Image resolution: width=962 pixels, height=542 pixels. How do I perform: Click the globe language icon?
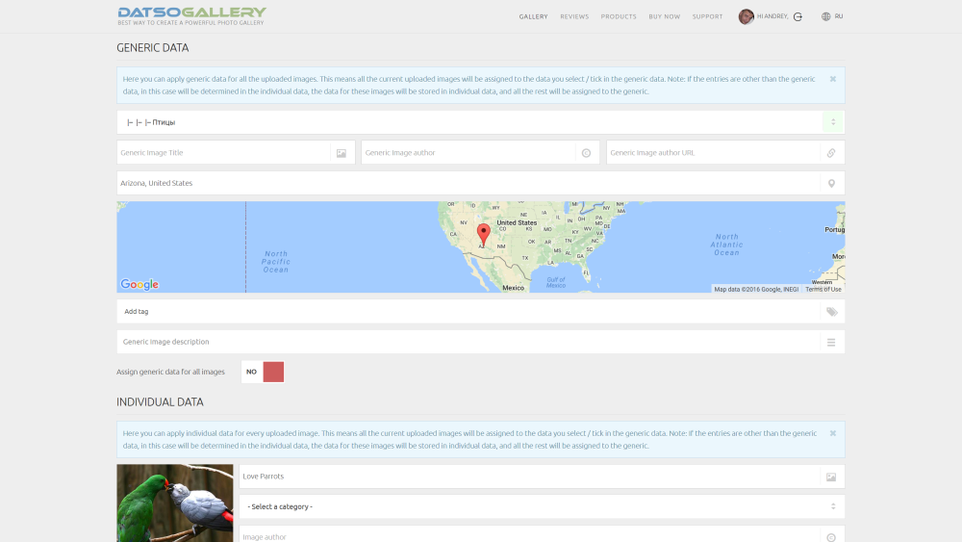click(x=825, y=16)
